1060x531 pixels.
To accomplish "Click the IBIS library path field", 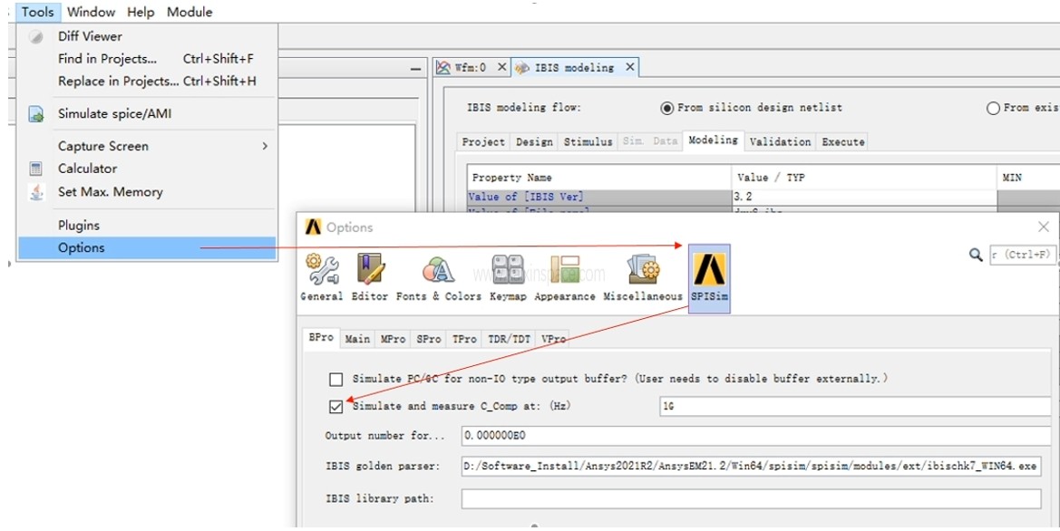I will (750, 499).
